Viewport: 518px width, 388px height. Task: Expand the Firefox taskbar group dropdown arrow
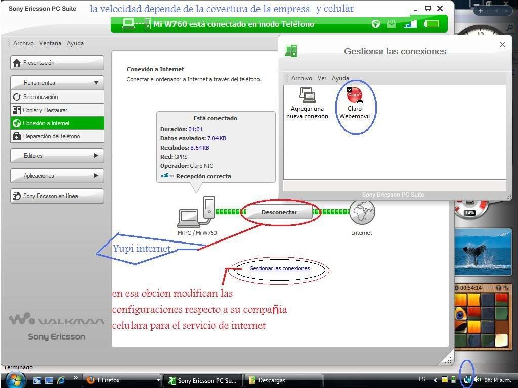pos(158,380)
